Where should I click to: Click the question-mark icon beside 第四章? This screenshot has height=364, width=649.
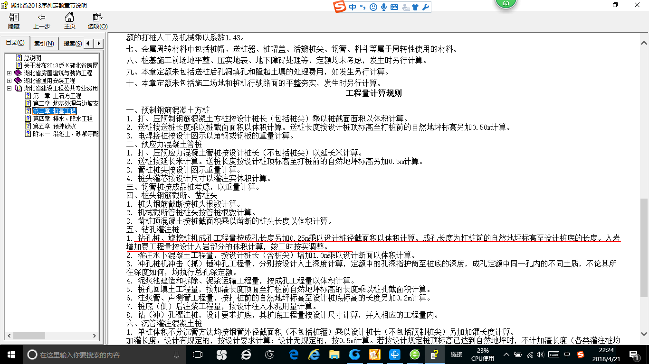pyautogui.click(x=28, y=118)
